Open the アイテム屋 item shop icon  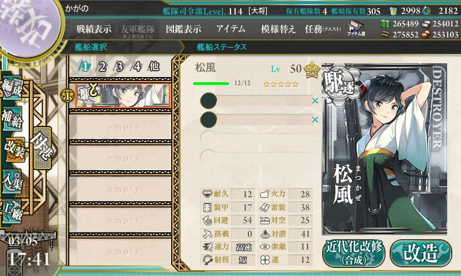pyautogui.click(x=356, y=28)
